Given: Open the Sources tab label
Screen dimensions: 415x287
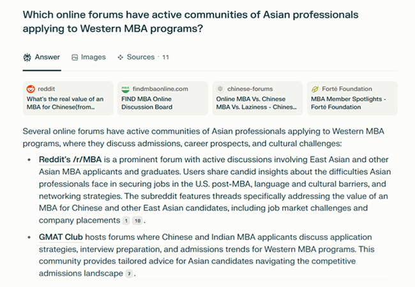Looking at the screenshot, I should pos(140,57).
